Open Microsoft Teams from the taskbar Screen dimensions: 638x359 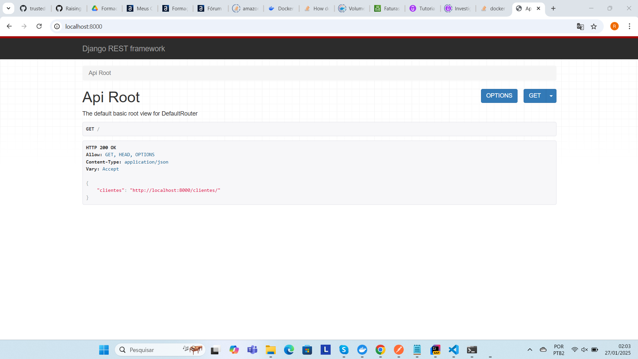252,350
